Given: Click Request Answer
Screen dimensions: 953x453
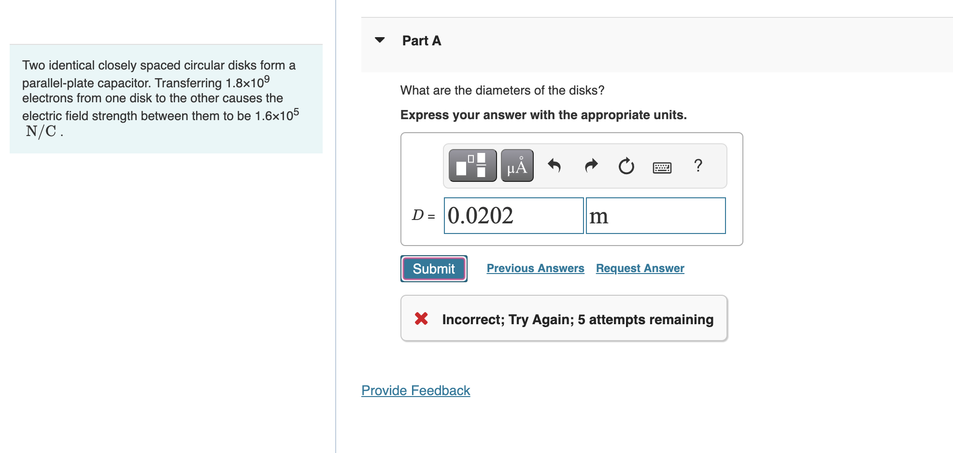Looking at the screenshot, I should (640, 268).
